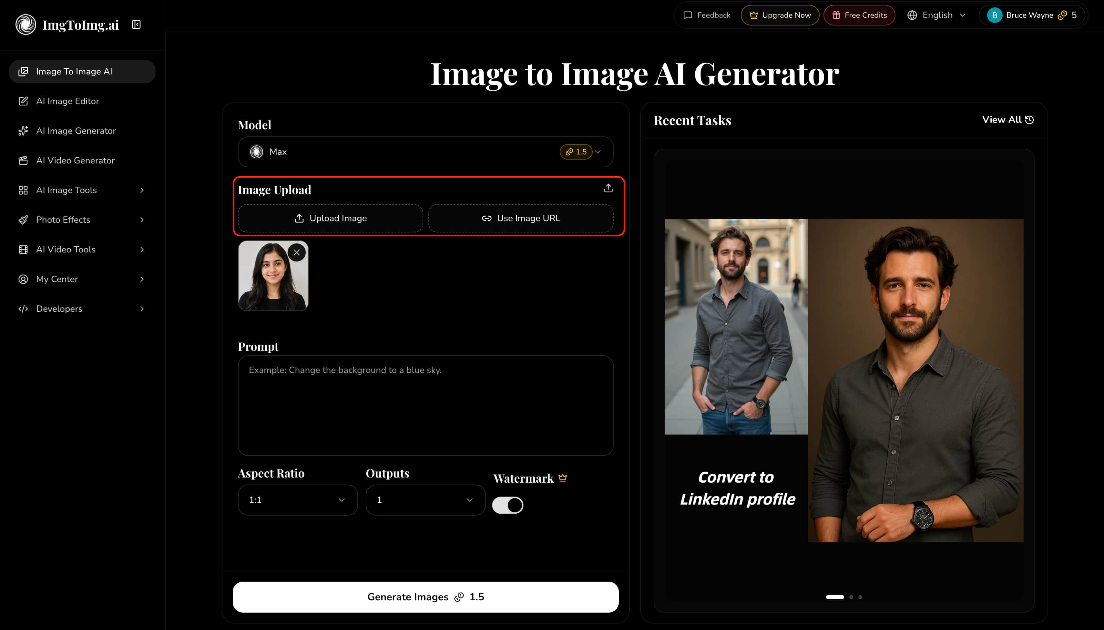Open the Outputs count dropdown
1104x630 pixels.
click(425, 500)
